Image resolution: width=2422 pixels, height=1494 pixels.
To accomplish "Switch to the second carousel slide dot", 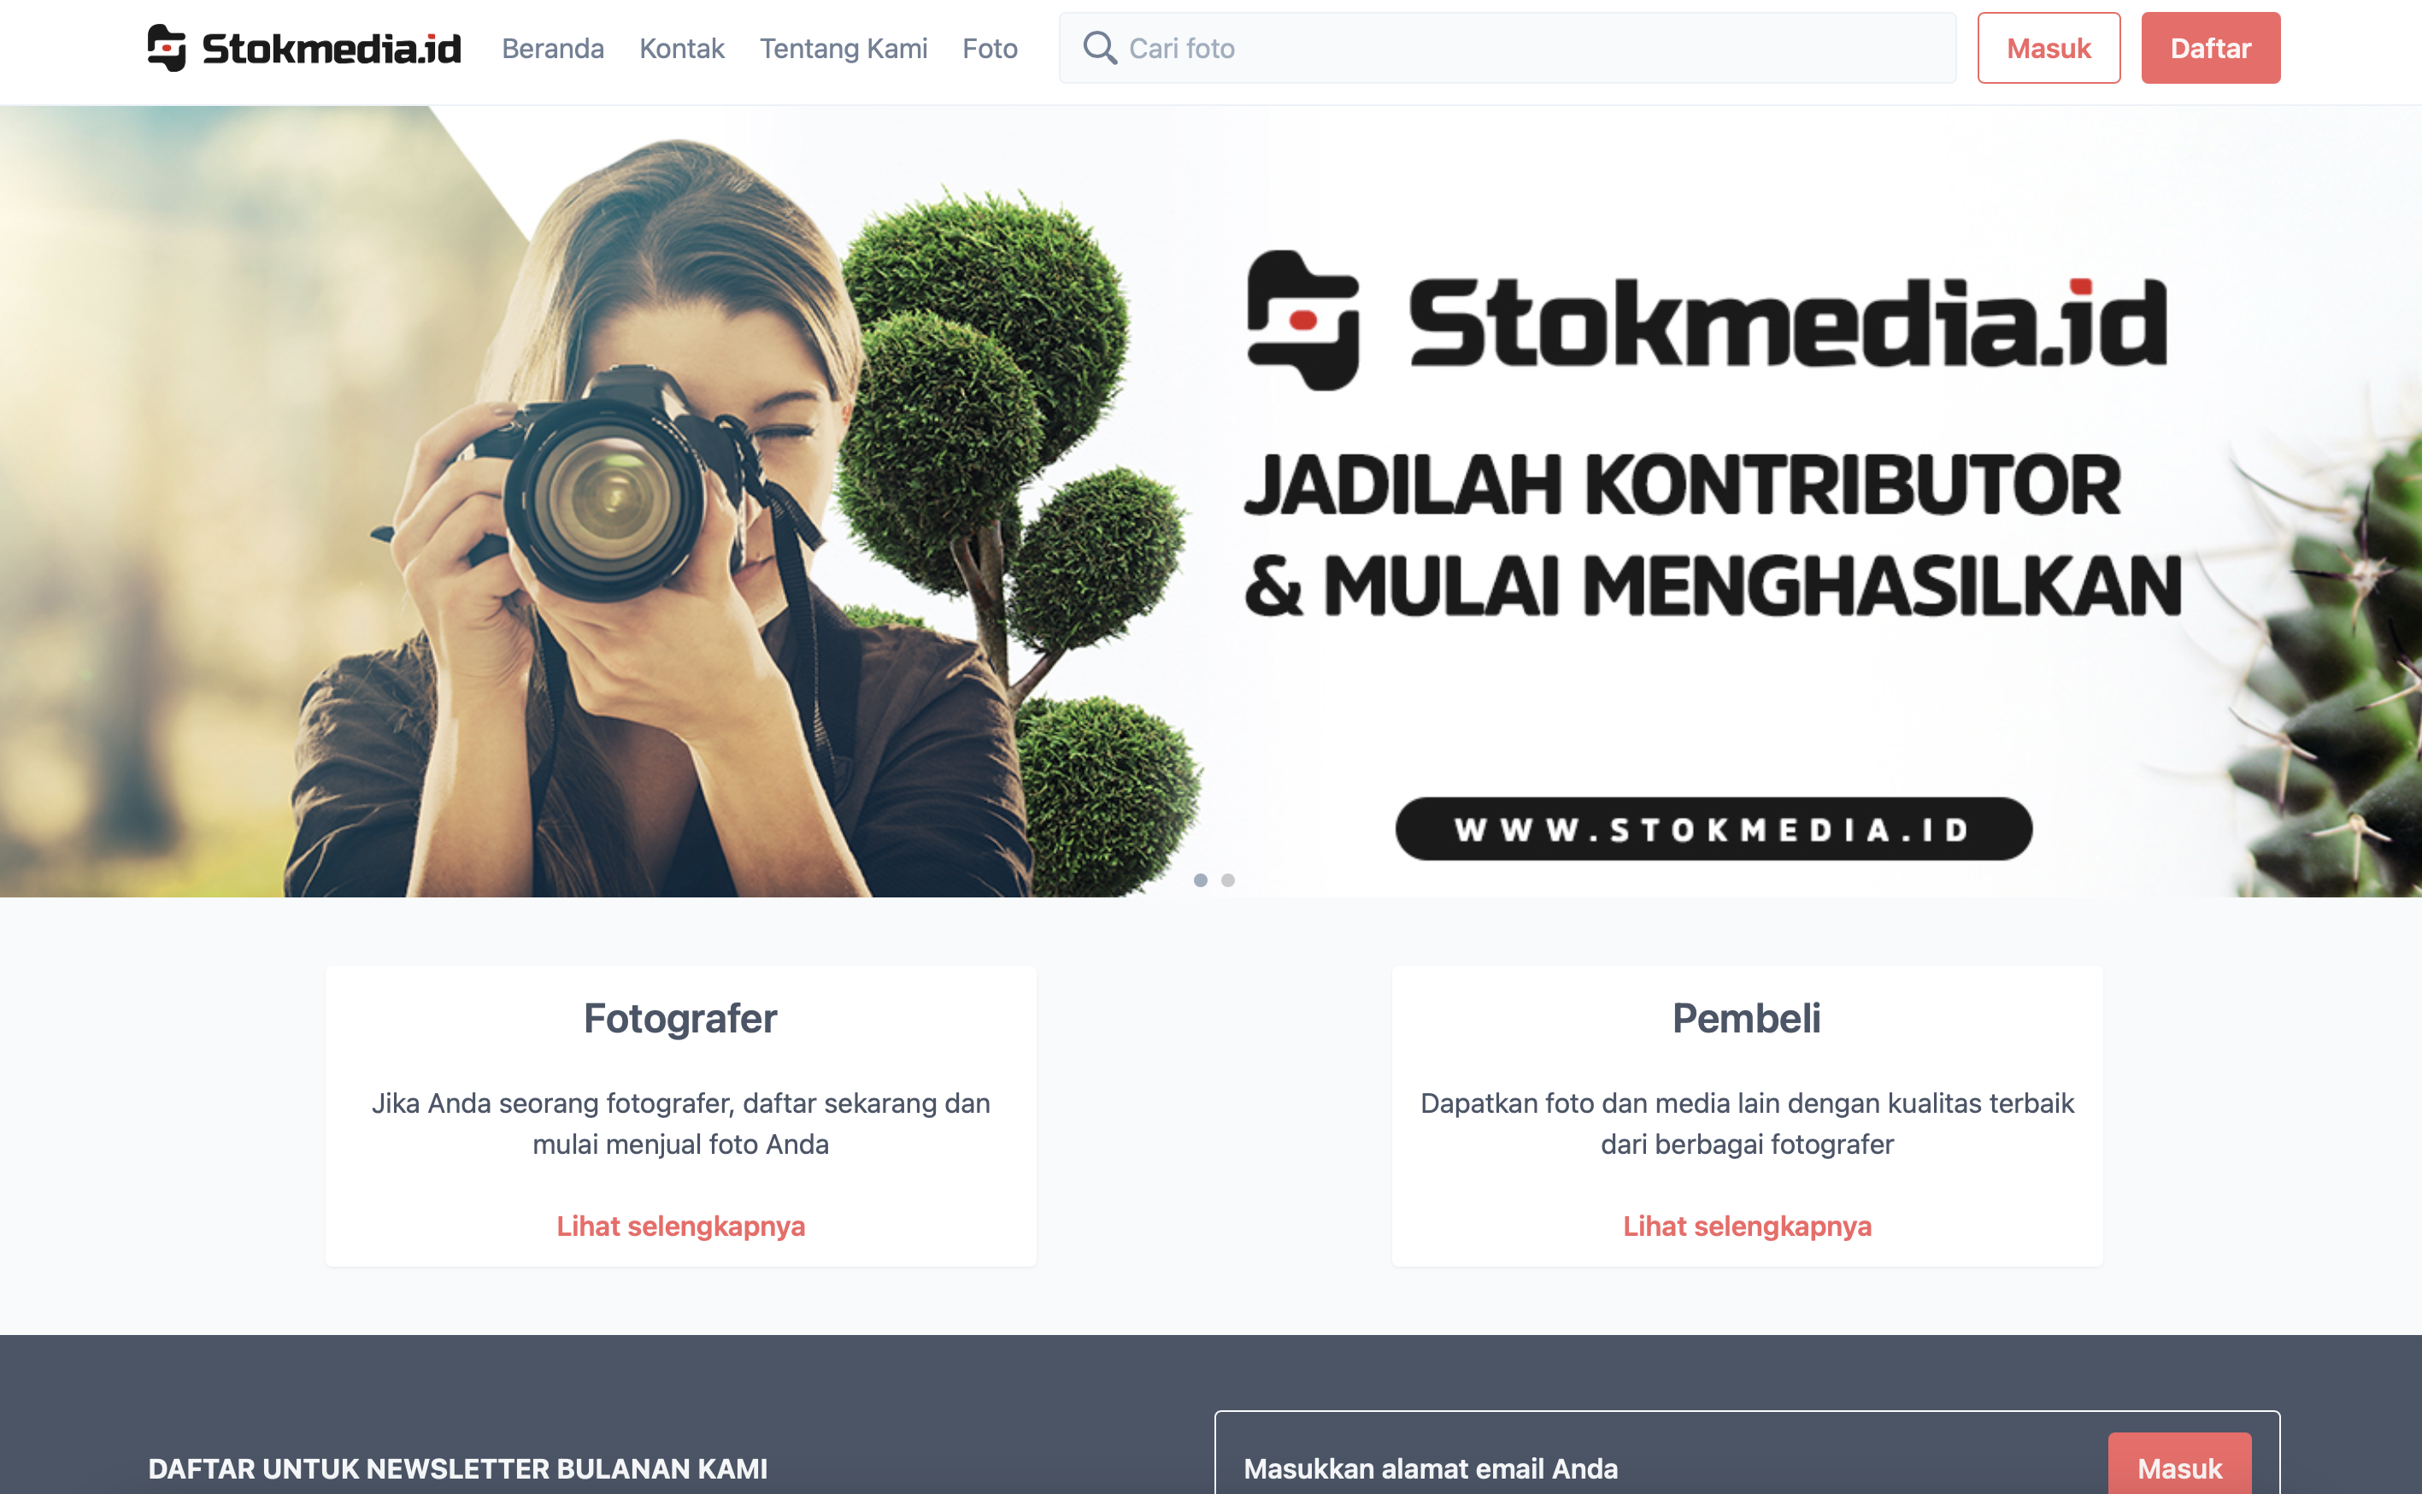I will tap(1228, 879).
